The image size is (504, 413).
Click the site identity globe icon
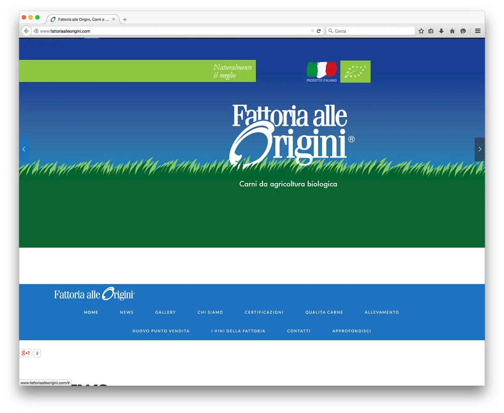(x=36, y=31)
